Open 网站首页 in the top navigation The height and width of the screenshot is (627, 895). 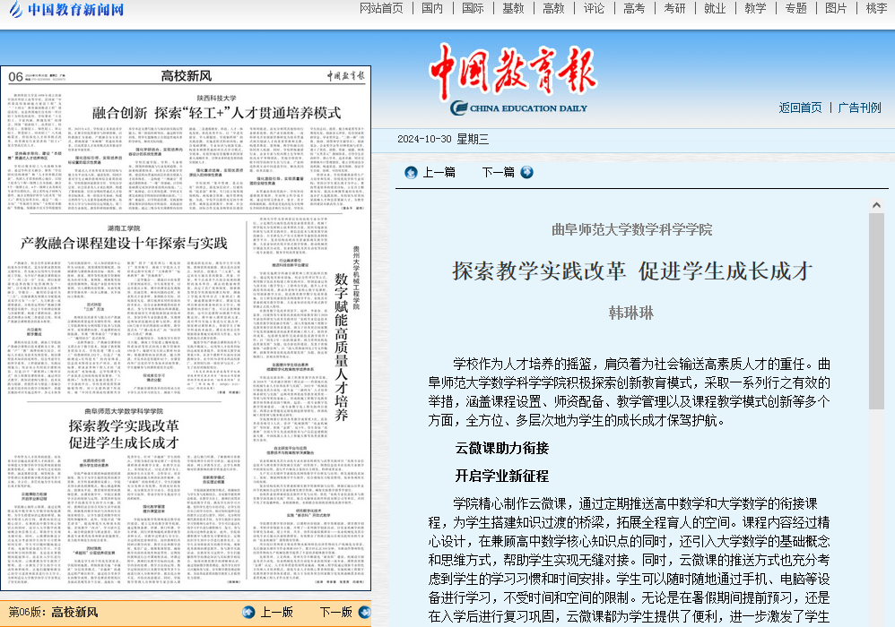click(x=381, y=8)
